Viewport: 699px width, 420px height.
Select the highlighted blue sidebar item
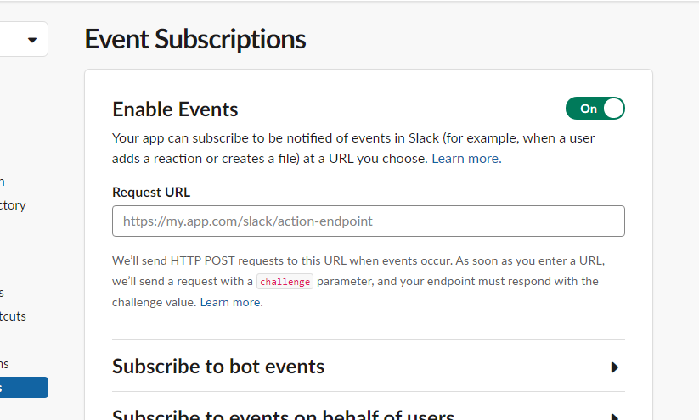click(x=24, y=388)
